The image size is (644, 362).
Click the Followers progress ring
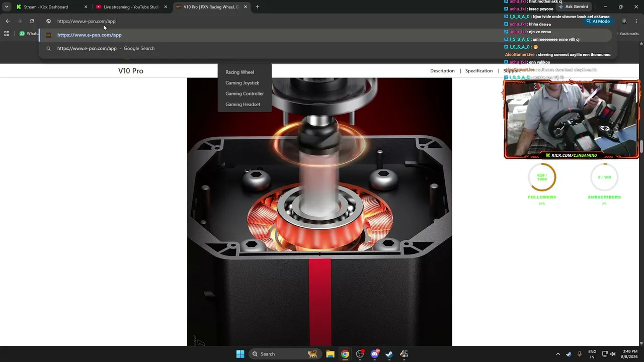pos(542,177)
